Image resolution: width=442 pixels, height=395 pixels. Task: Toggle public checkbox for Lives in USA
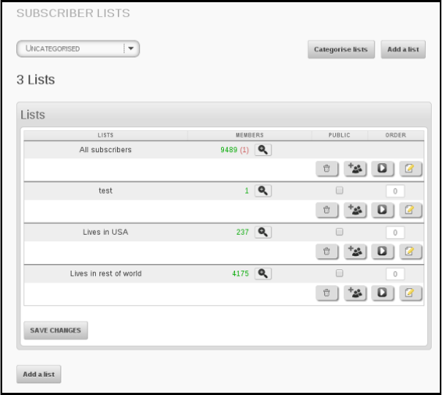340,232
